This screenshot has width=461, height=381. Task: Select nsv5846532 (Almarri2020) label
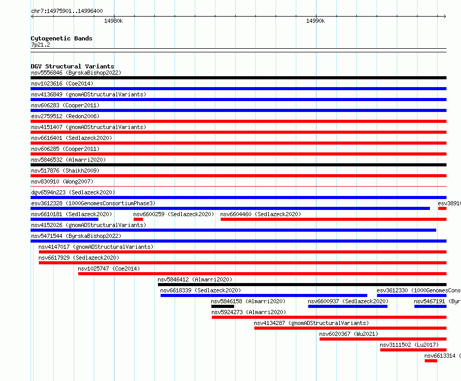point(68,160)
